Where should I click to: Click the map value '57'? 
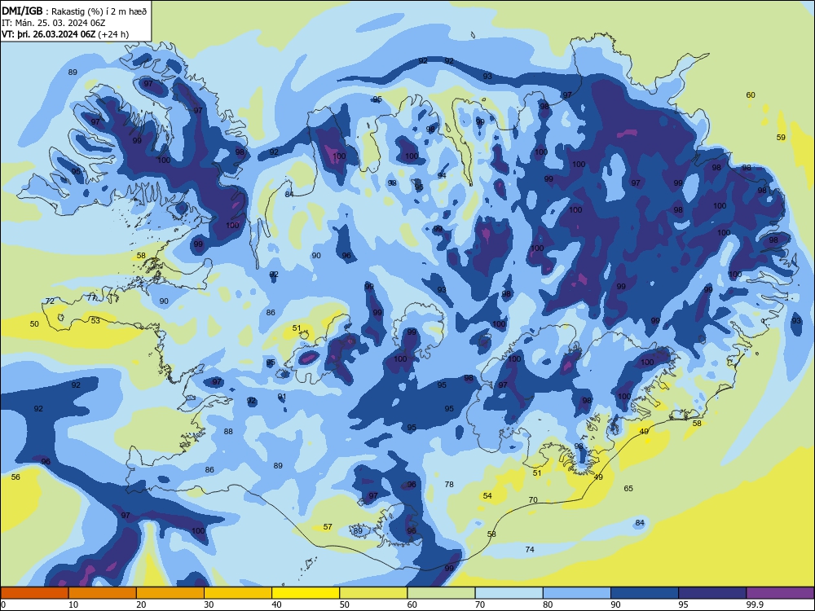328,527
